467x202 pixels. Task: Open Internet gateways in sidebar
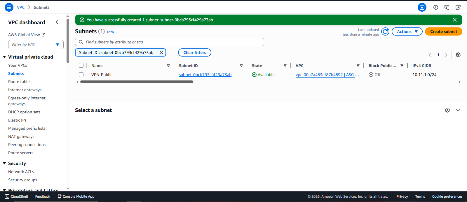pos(25,90)
